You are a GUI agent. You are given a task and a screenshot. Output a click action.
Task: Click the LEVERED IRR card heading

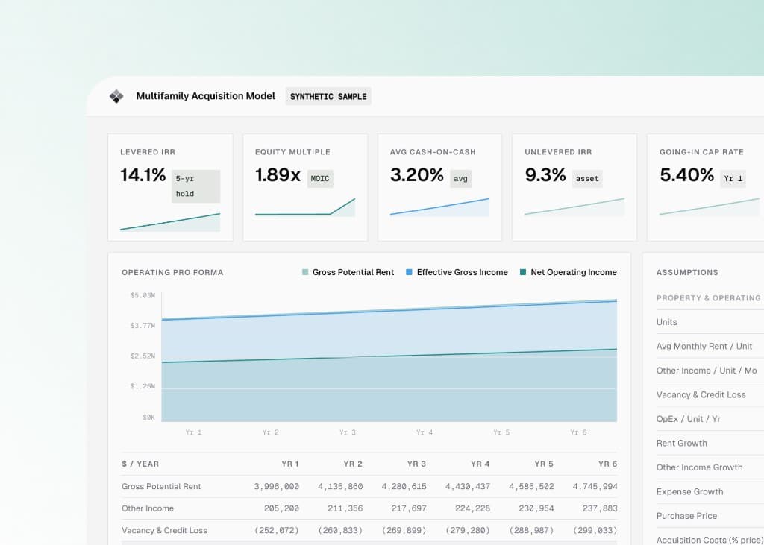(x=148, y=152)
